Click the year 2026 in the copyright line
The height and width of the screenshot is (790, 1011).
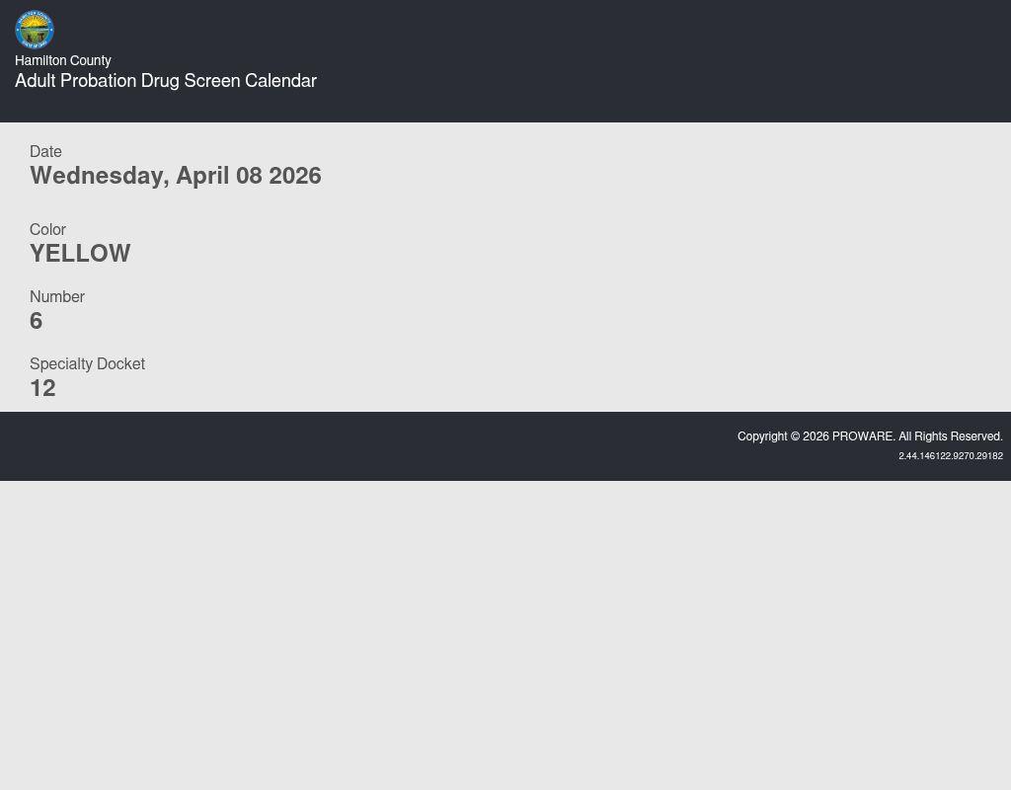(817, 436)
